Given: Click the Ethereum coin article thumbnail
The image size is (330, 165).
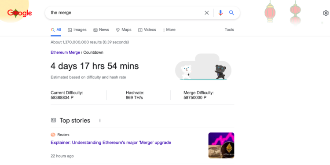Looking at the screenshot, I should 221,145.
